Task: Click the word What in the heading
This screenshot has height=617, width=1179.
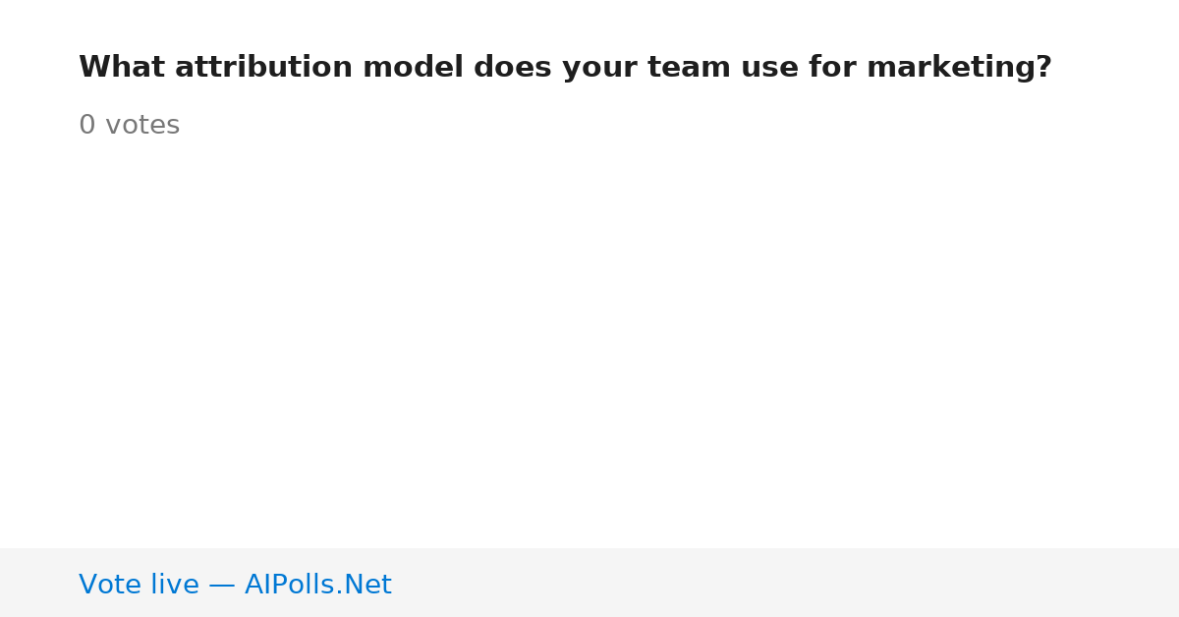Action: (x=122, y=68)
